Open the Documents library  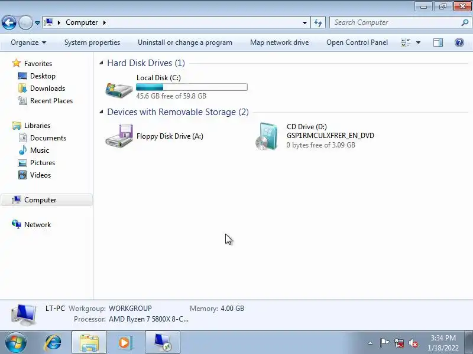click(x=48, y=137)
